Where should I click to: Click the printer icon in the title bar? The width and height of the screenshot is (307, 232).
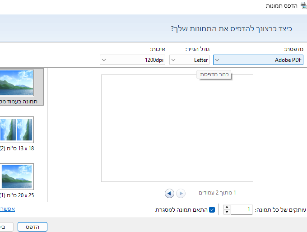click(302, 5)
